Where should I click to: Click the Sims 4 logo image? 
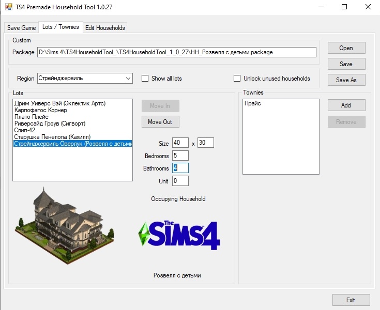point(178,236)
